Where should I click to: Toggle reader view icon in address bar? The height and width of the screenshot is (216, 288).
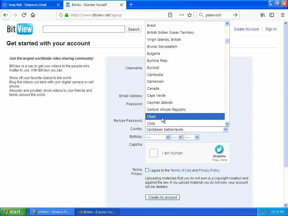click(170, 15)
